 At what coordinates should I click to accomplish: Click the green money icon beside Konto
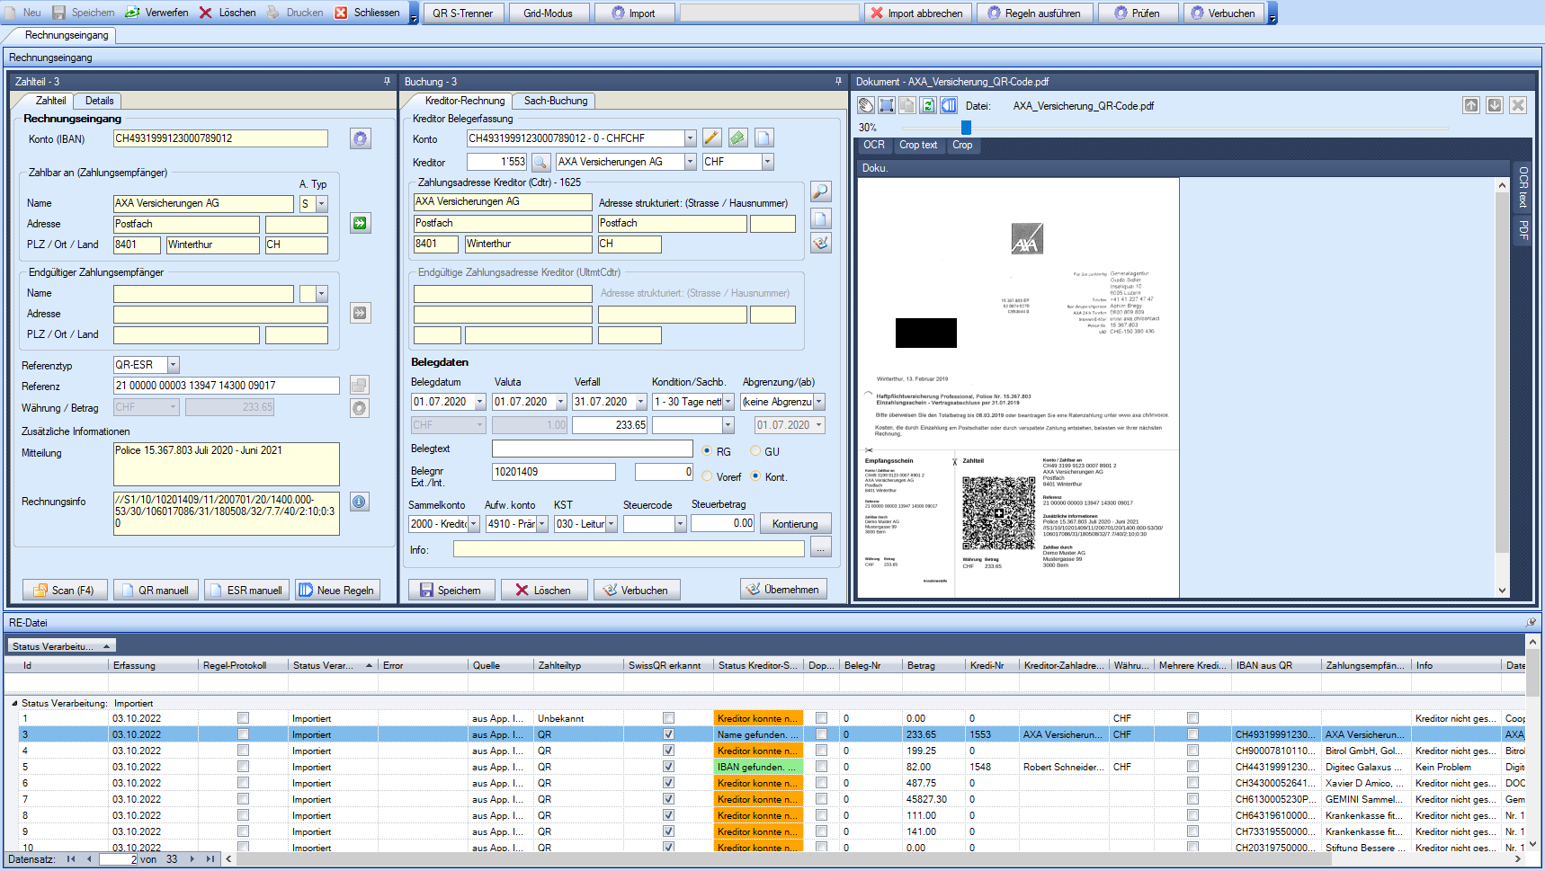pos(737,138)
